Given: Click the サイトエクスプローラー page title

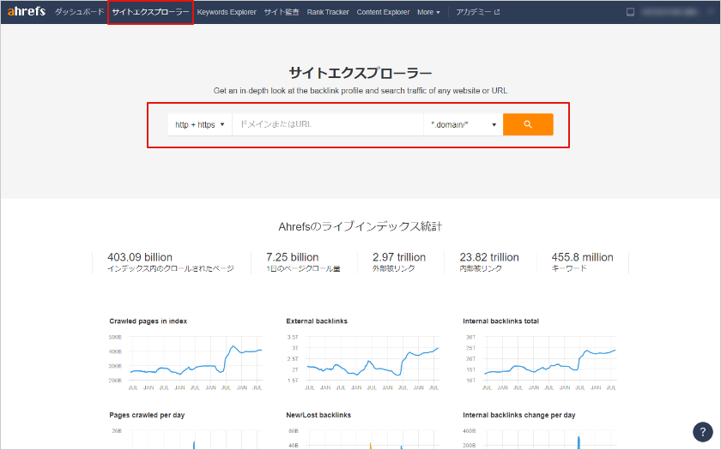Looking at the screenshot, I should pos(360,73).
